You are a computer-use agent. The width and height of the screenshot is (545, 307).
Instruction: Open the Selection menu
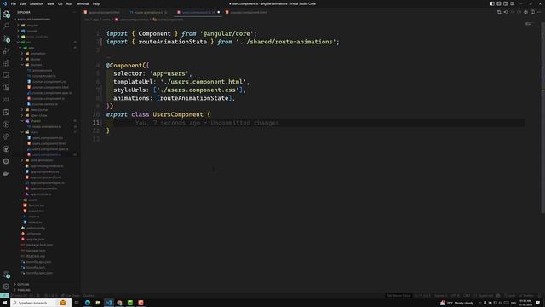click(36, 3)
